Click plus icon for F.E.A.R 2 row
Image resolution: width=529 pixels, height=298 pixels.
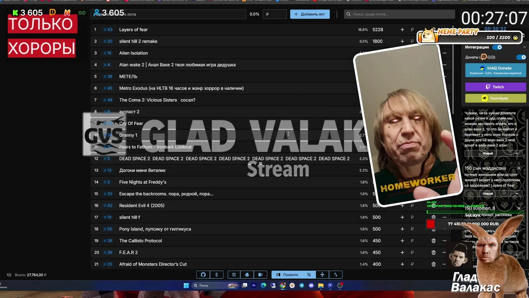click(402, 252)
